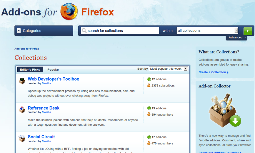Click puzzle piece icon next to 17 add-ons

(149, 137)
